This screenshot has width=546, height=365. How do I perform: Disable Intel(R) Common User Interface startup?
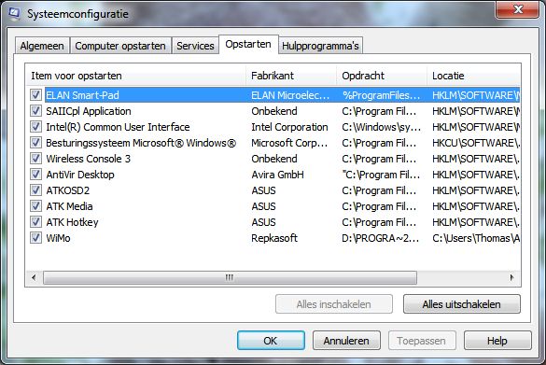coord(35,127)
